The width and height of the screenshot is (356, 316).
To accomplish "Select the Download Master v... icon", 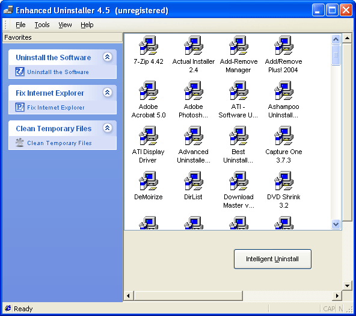I will 239,181.
